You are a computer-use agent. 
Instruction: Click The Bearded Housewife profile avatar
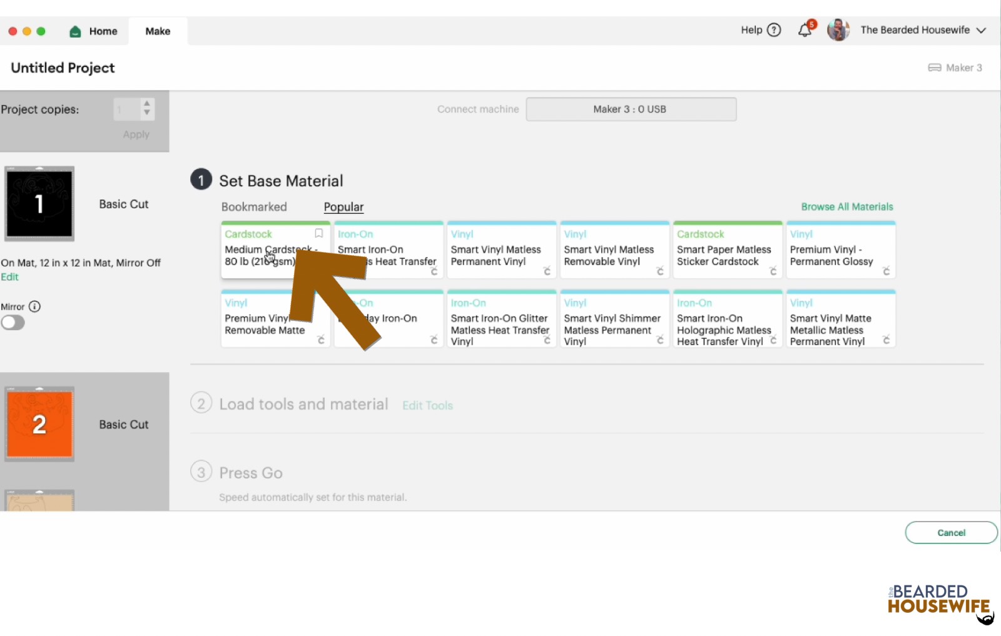pyautogui.click(x=838, y=29)
